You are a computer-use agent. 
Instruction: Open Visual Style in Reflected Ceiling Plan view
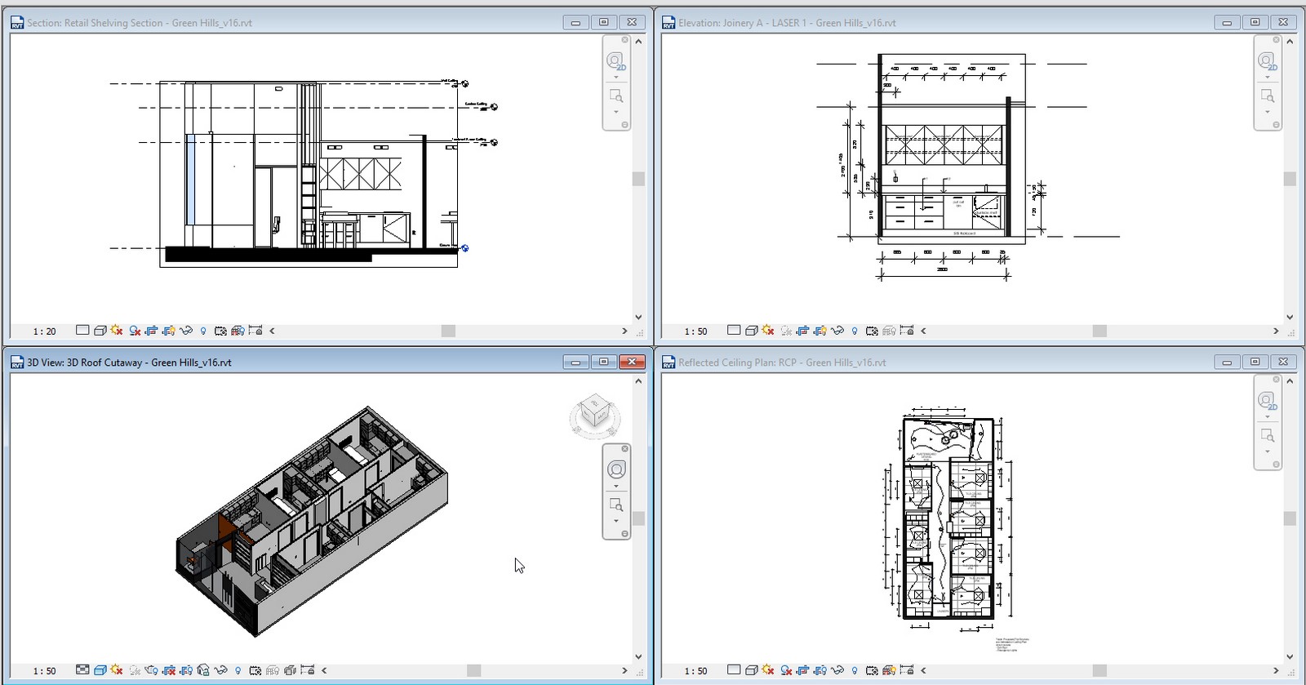pyautogui.click(x=751, y=670)
